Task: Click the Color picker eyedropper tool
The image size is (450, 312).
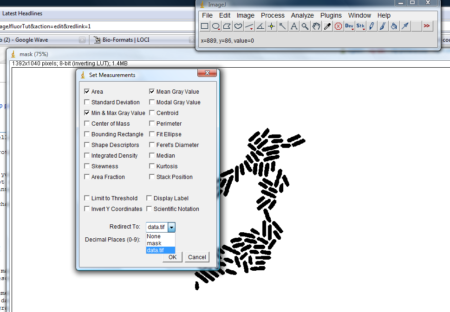Action: [327, 26]
